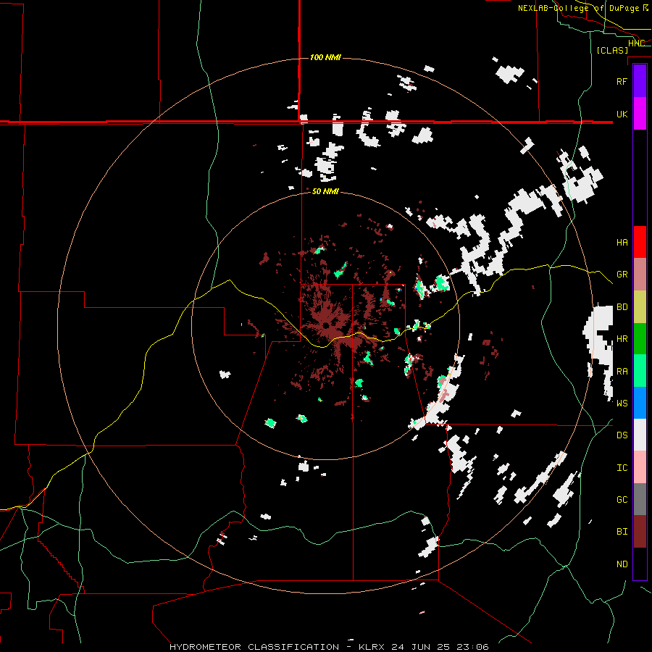Pick the white DS legend swatch
The image size is (652, 652).
tap(640, 435)
